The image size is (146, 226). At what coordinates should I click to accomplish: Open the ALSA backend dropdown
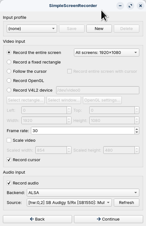coord(83,192)
